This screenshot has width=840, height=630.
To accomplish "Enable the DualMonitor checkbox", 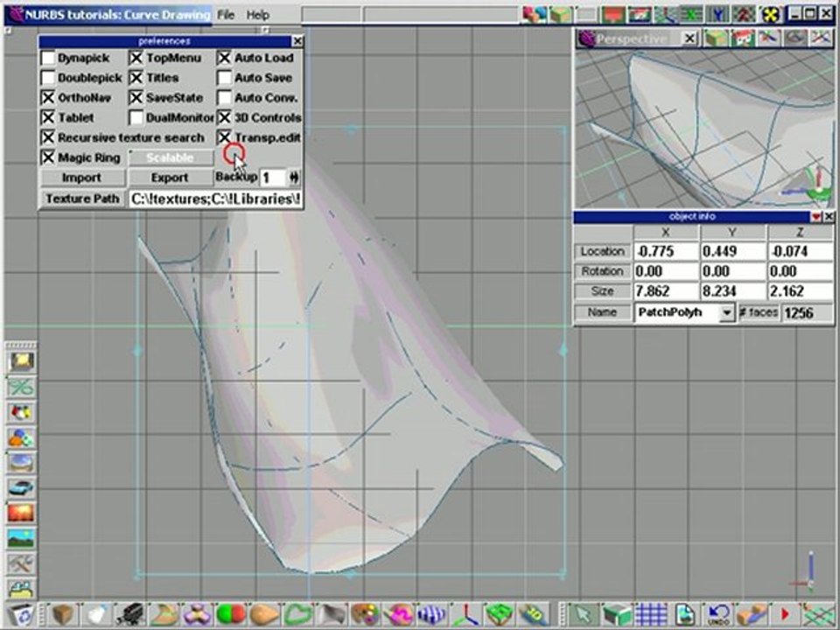I will [x=136, y=117].
